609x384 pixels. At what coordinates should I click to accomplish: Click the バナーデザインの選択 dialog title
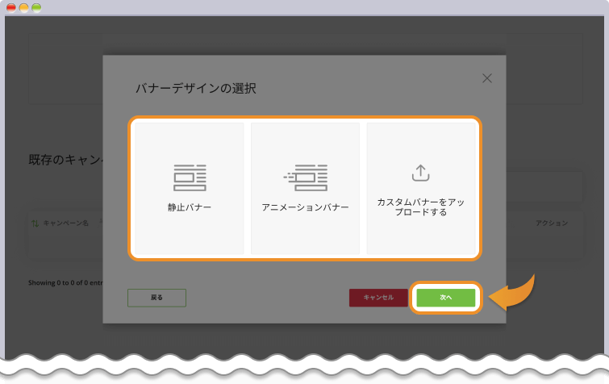tap(195, 88)
